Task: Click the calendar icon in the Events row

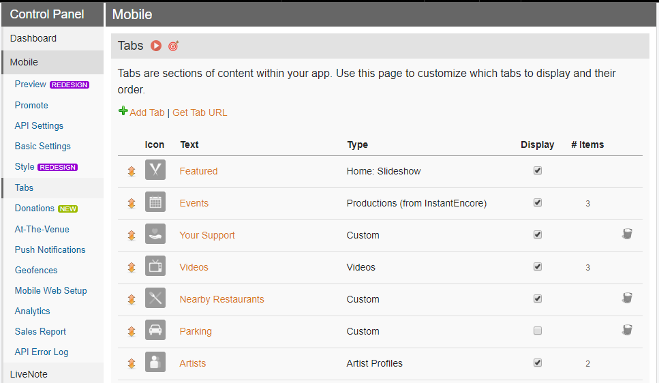Action: (x=155, y=202)
